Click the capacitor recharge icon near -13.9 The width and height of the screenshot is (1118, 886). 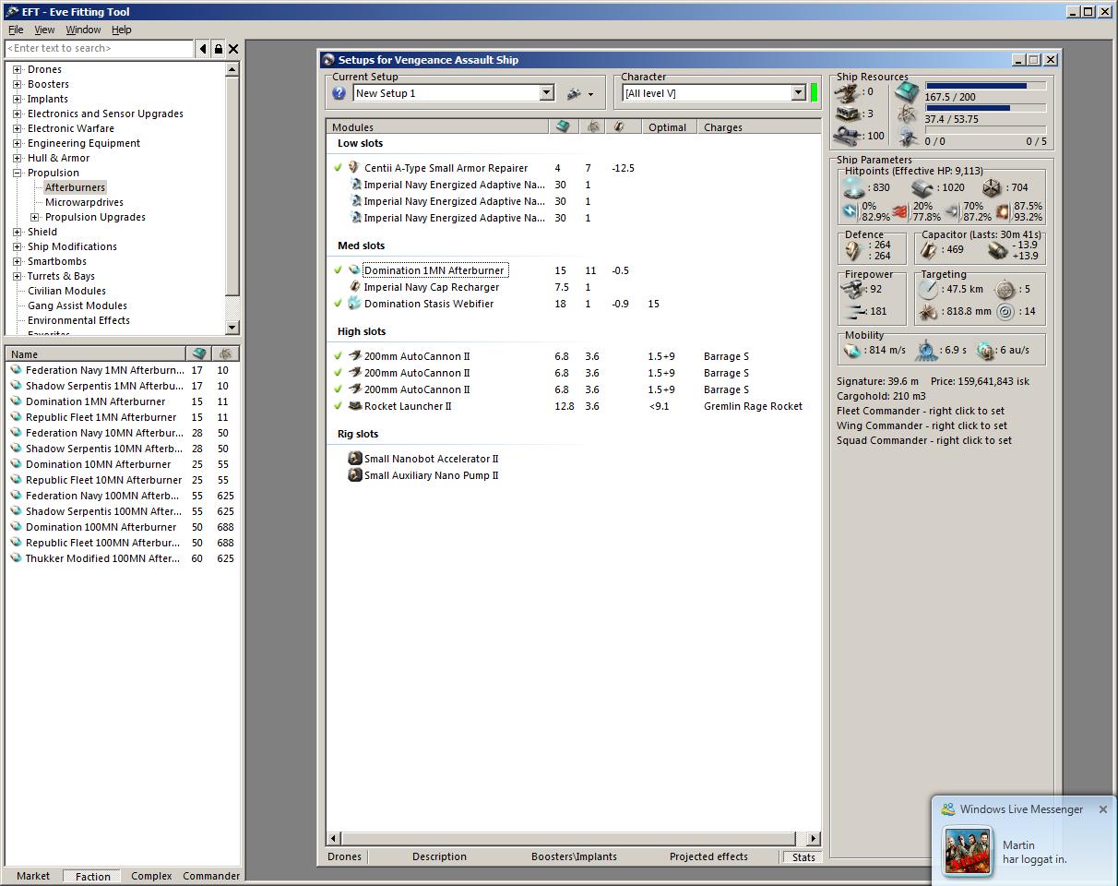997,250
